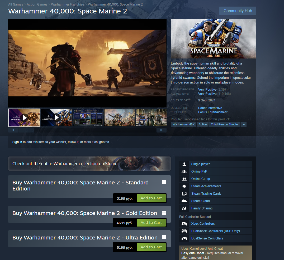Click Windows icon on Ultra Edition
This screenshot has width=284, height=260.
tap(164, 237)
